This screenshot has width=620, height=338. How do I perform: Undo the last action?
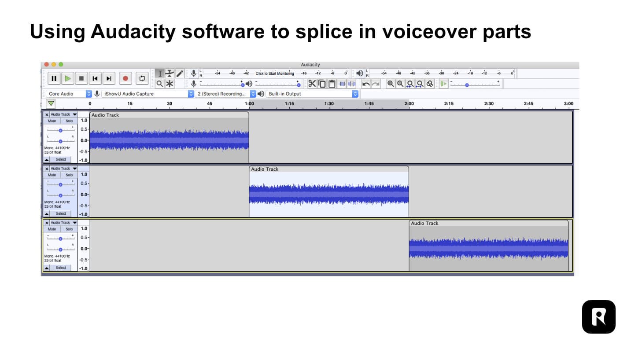[366, 84]
